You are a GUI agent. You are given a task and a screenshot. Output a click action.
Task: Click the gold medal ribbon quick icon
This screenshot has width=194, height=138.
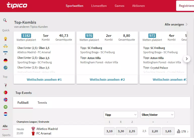pyautogui.click(x=6, y=39)
